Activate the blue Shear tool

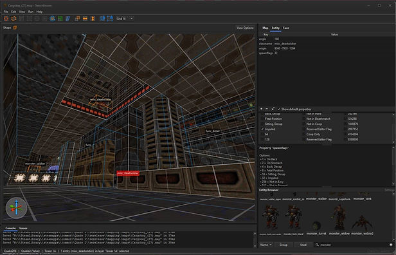(67, 19)
